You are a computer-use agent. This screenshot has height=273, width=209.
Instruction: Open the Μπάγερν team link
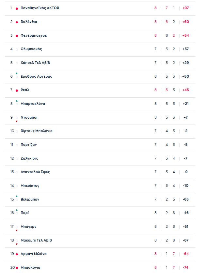coord(28,227)
